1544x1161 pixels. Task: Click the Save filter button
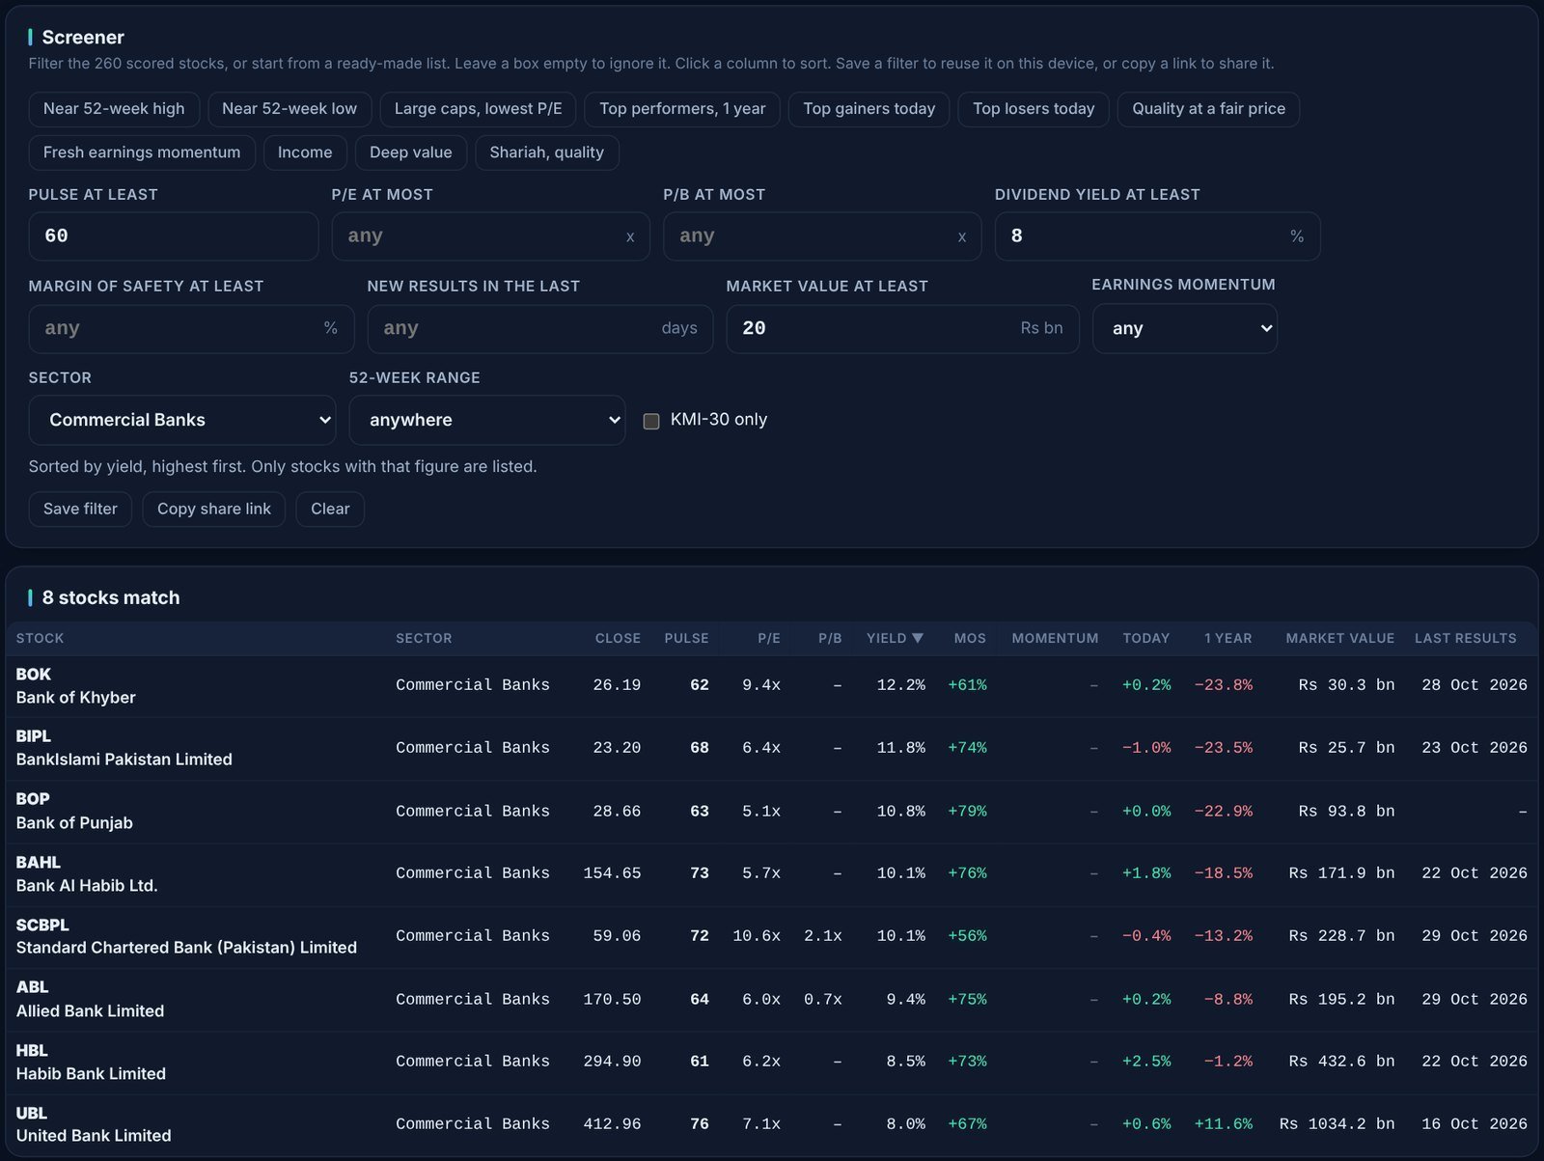80,509
